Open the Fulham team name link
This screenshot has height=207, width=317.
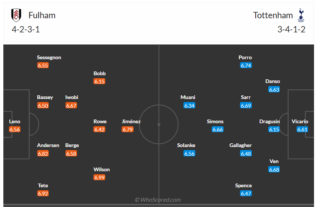(42, 15)
